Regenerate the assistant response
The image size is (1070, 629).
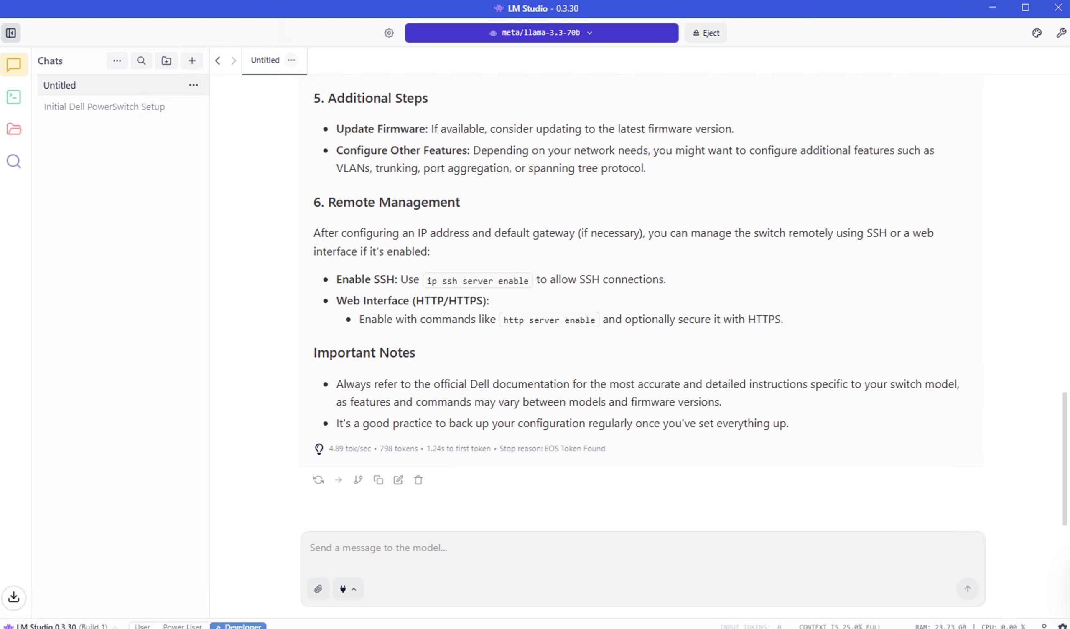318,480
